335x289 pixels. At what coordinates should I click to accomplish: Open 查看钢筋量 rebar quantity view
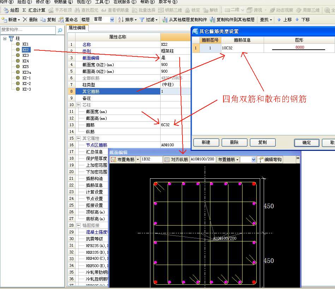(115, 10)
